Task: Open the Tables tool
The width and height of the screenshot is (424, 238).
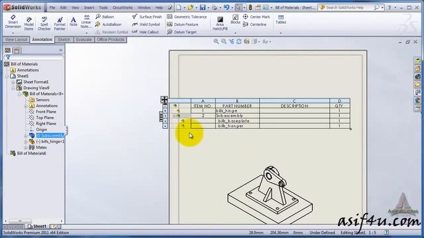Action: (281, 19)
